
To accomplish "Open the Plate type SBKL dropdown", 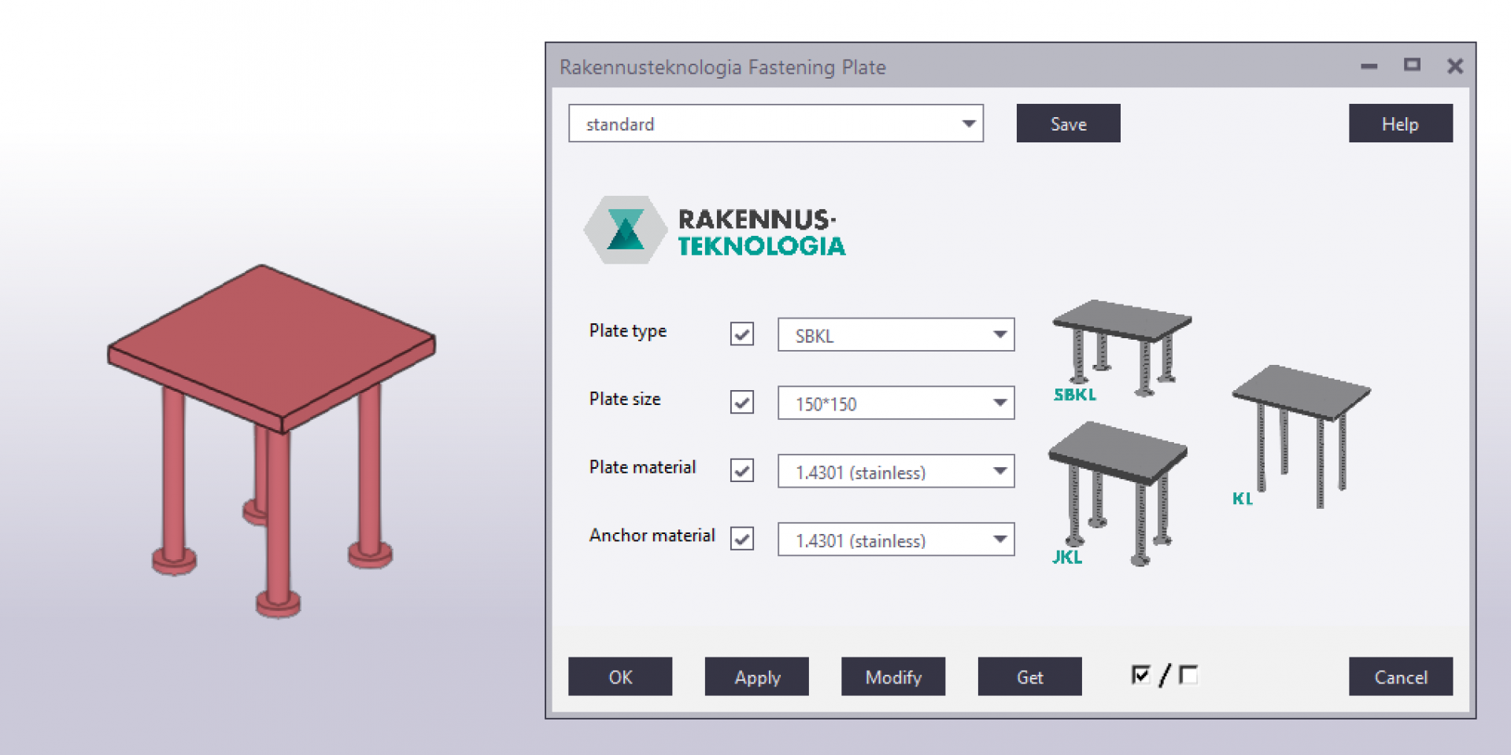I will pyautogui.click(x=896, y=335).
